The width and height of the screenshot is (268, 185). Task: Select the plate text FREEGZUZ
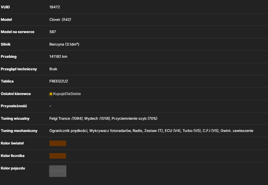pyautogui.click(x=59, y=81)
